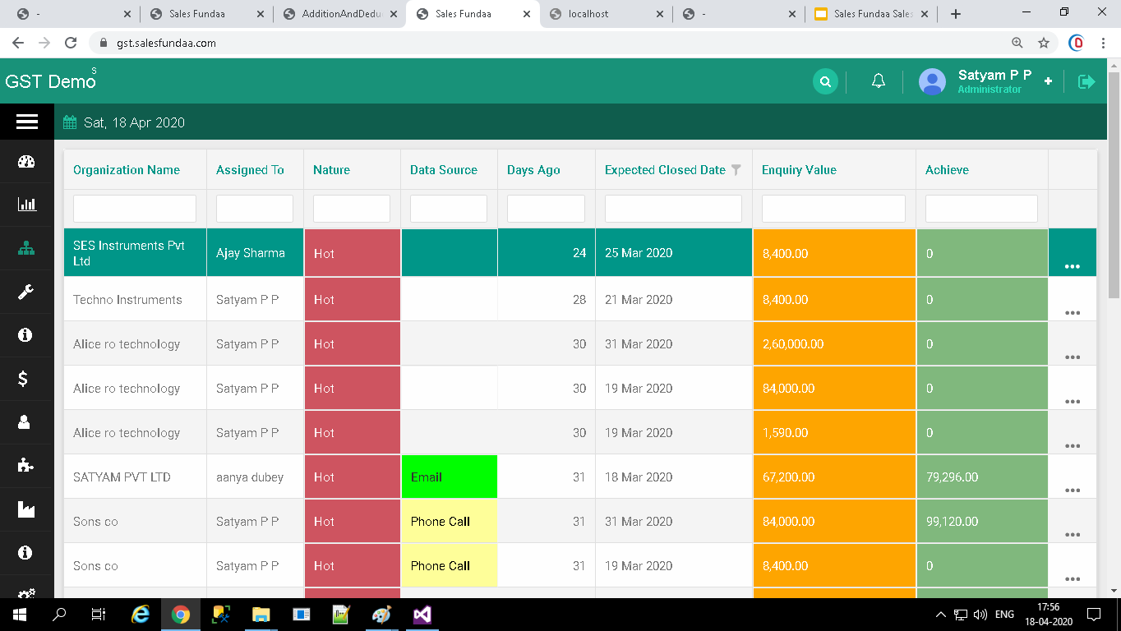Click the bar chart sidebar icon
The image size is (1121, 631).
pyautogui.click(x=26, y=205)
